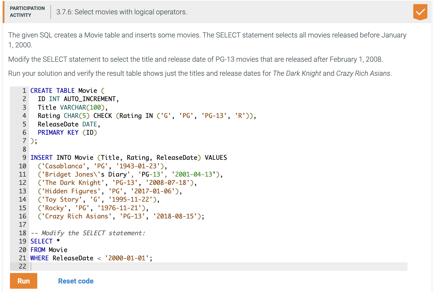The image size is (434, 292).
Task: Click the WHERE keyword on line 21
Action: [x=39, y=258]
